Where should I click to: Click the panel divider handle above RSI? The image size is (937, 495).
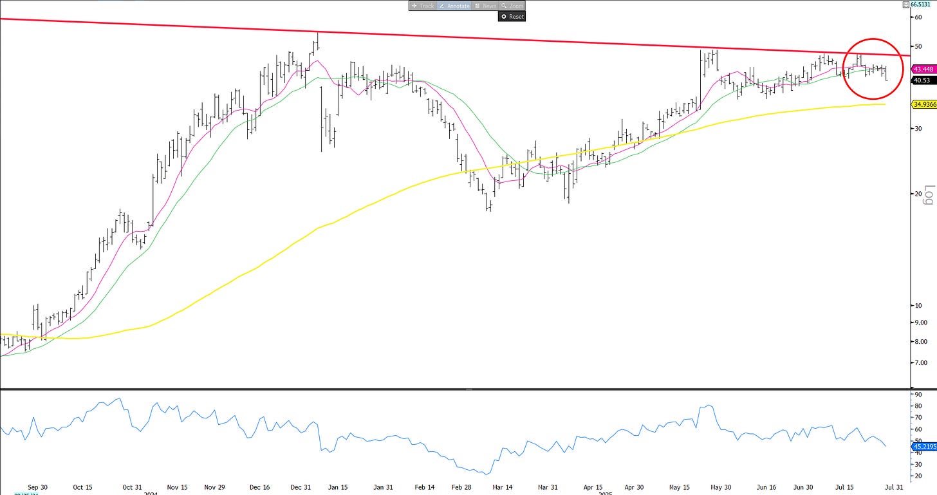[x=469, y=389]
